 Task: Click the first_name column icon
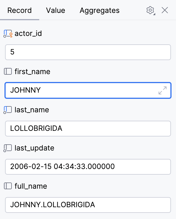(x=8, y=72)
